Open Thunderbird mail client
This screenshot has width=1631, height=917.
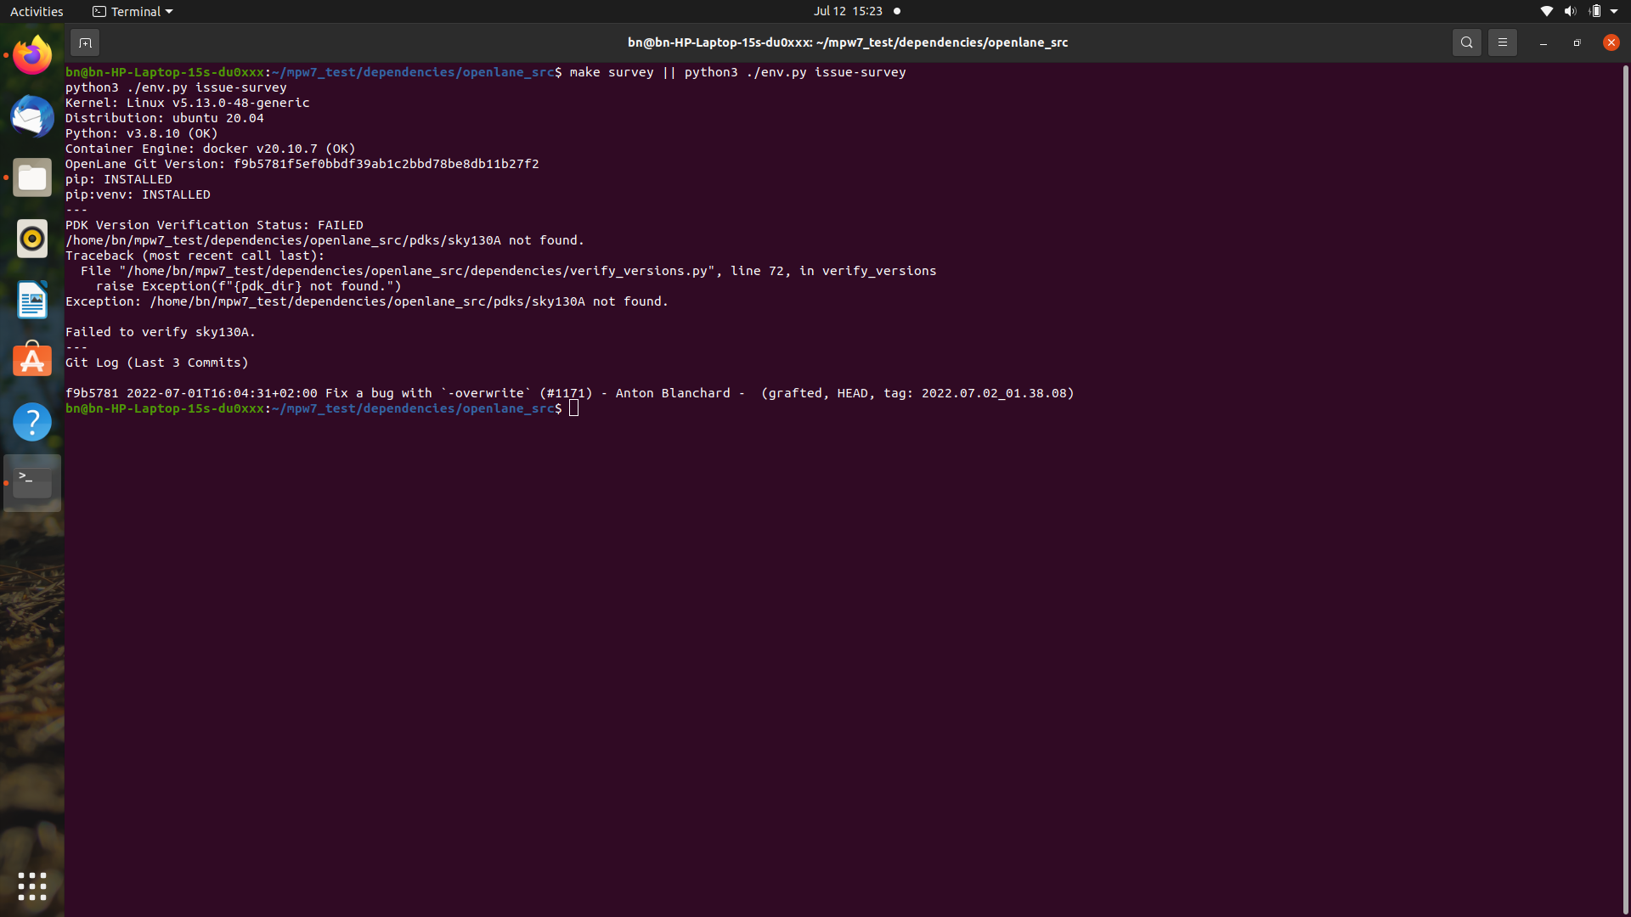[31, 116]
